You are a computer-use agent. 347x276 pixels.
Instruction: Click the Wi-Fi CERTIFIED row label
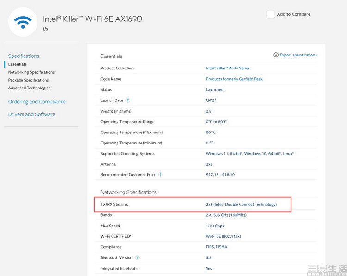pyautogui.click(x=116, y=236)
